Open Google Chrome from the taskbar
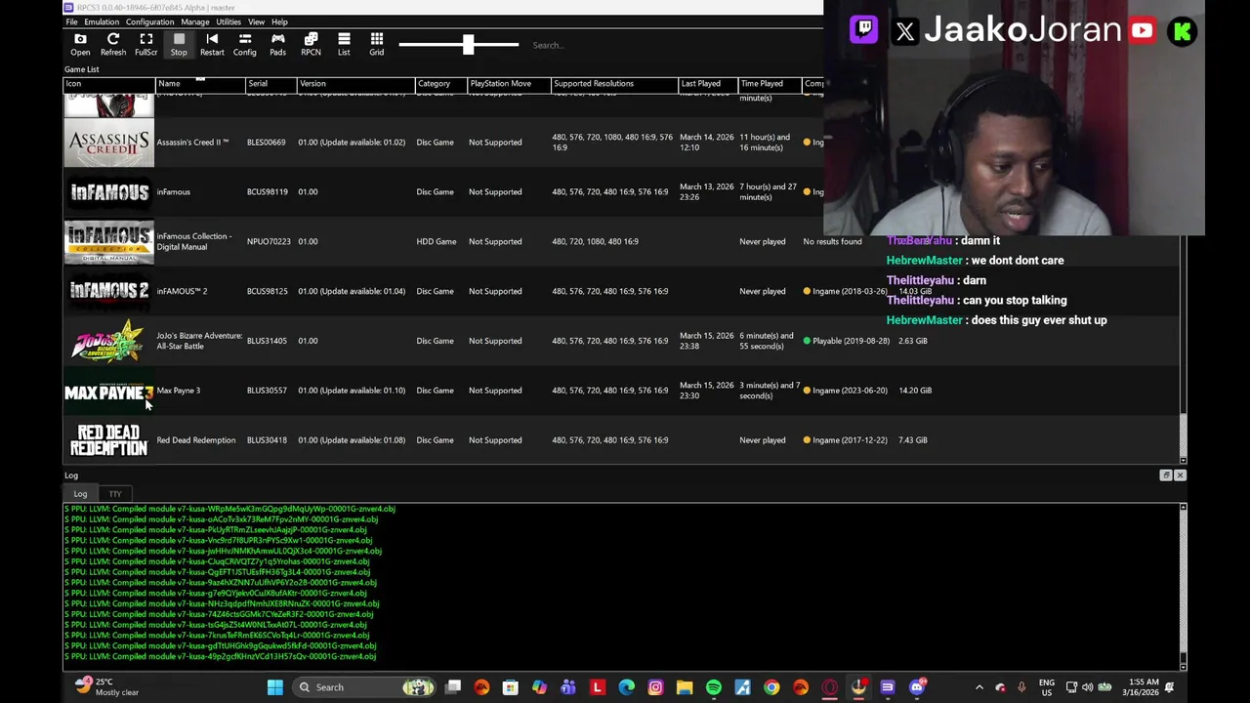 click(x=771, y=687)
